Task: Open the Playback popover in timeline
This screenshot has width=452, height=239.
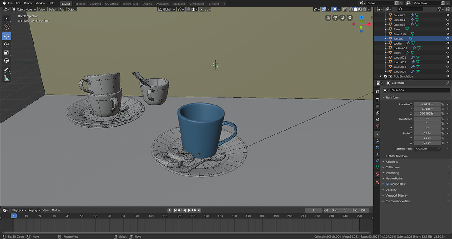Action: pos(19,210)
